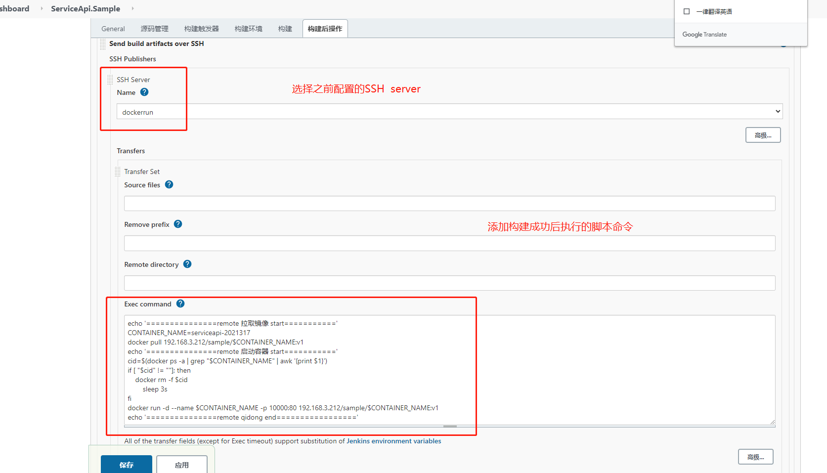Screen dimensions: 827x473
Task: Switch to the General tab
Action: point(113,29)
